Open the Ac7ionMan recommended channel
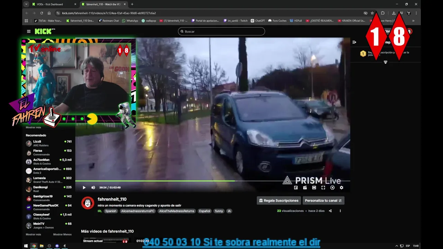The image size is (443, 249). click(49, 162)
